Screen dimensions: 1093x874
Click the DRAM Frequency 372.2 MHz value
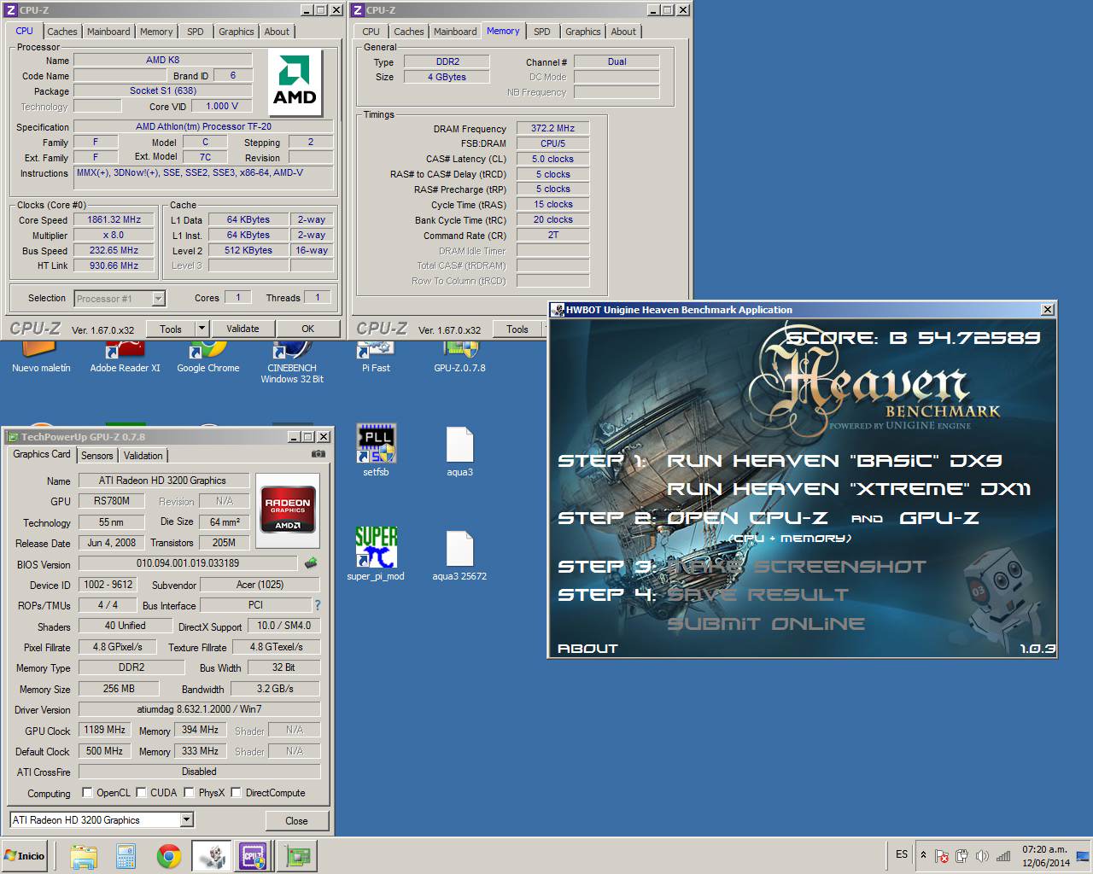tap(552, 128)
